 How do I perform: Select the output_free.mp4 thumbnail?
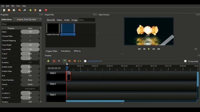53,30
